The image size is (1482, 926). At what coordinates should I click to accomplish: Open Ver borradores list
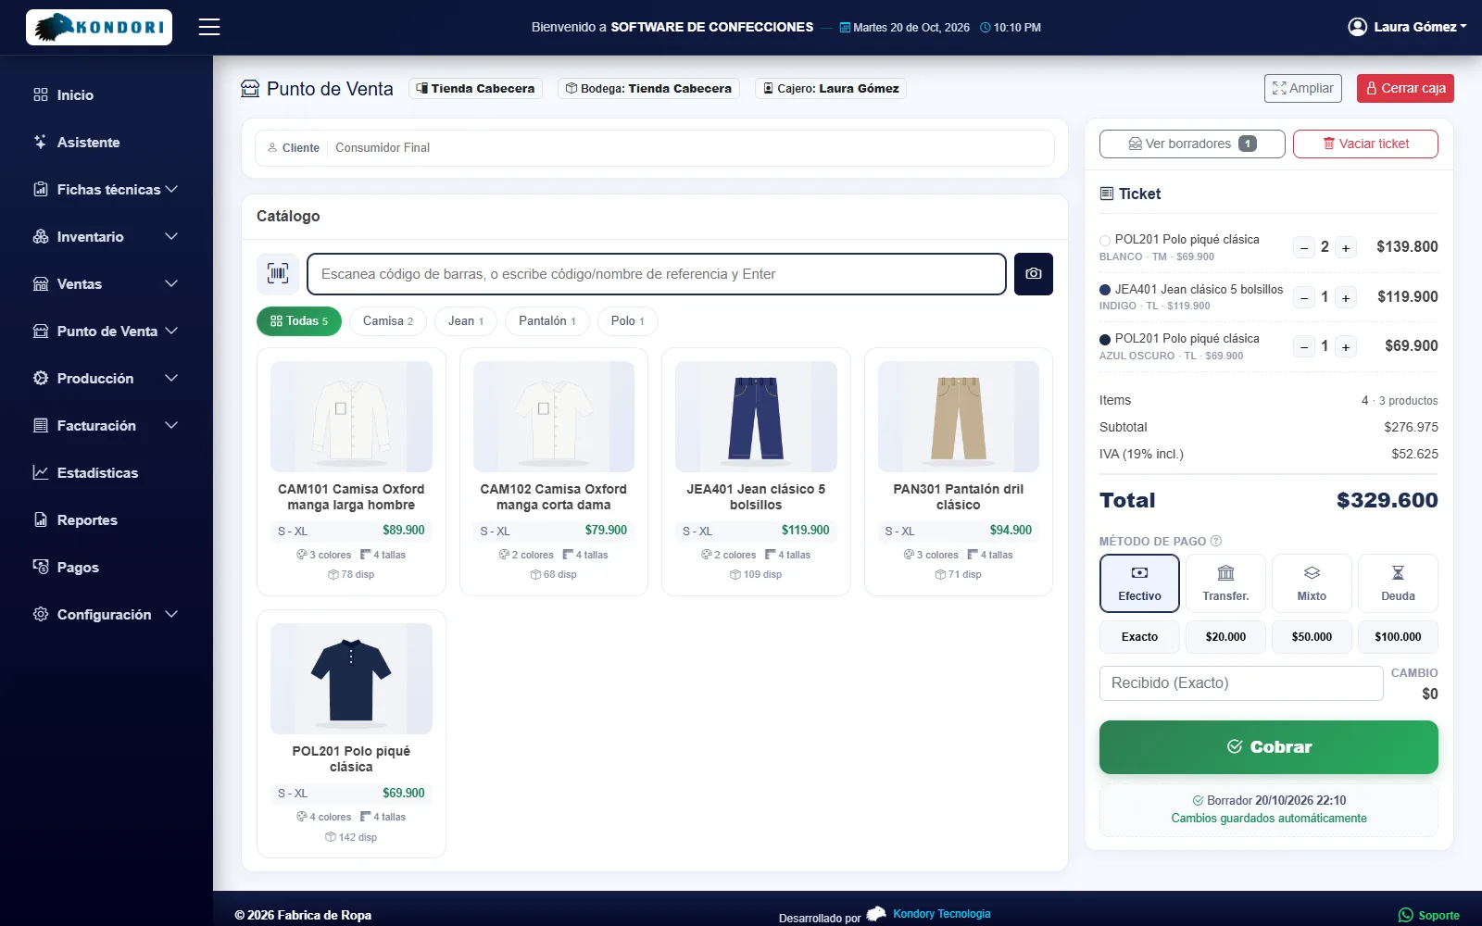coord(1192,144)
